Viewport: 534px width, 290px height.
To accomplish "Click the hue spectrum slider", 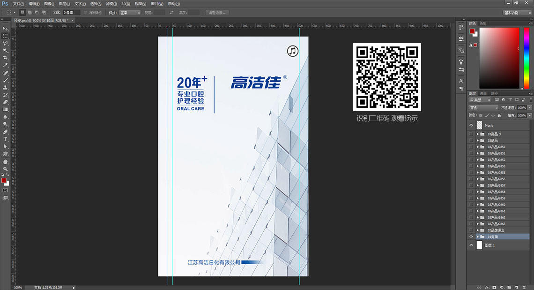I will point(527,58).
